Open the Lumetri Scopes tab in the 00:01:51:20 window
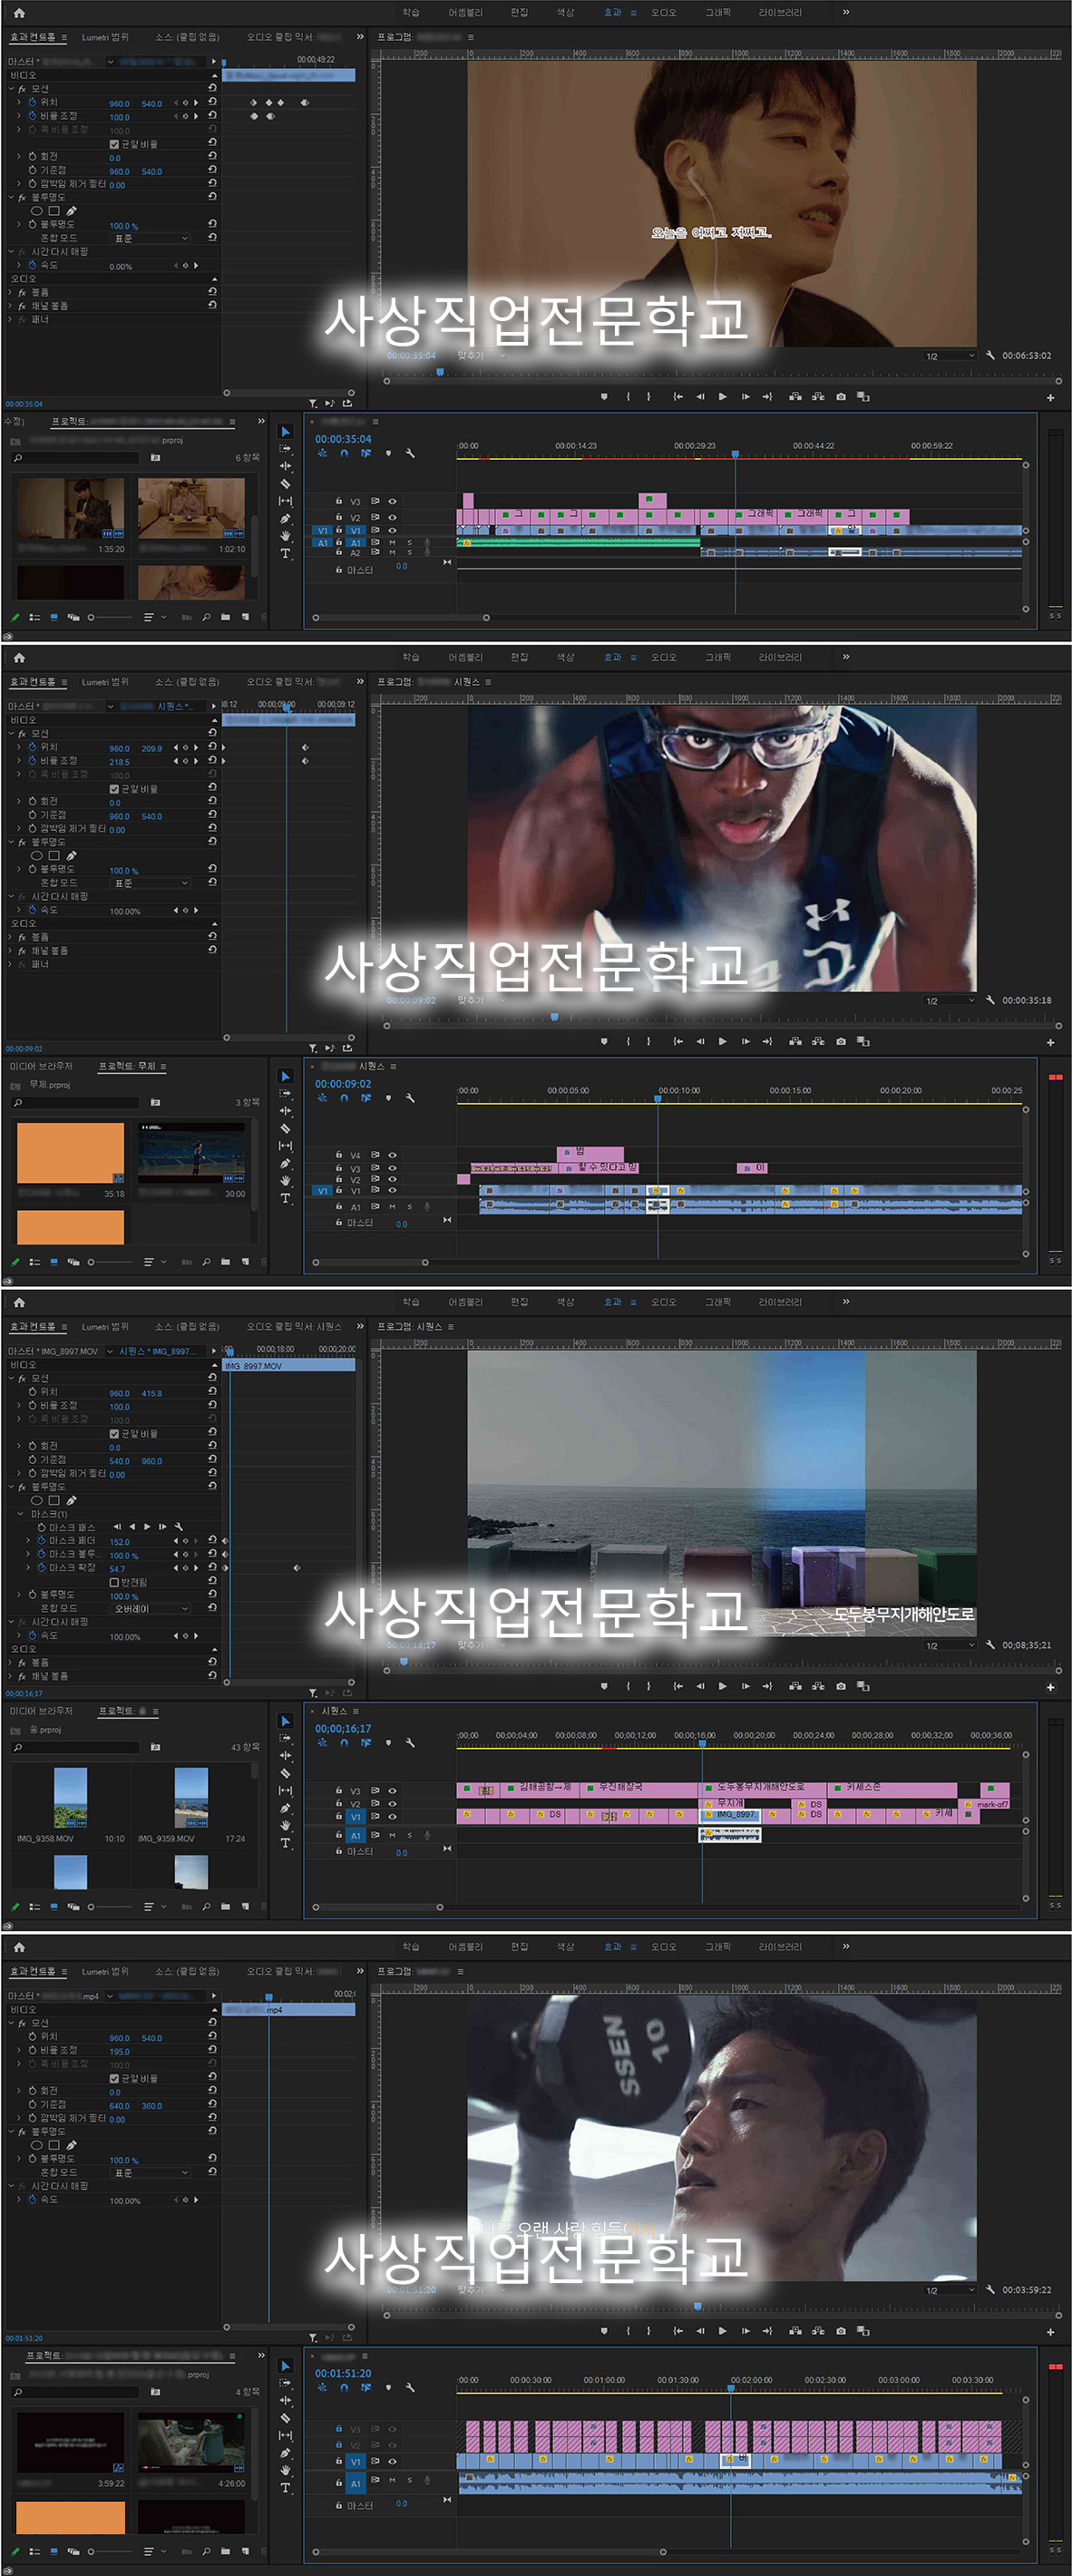The width and height of the screenshot is (1072, 2576). click(x=105, y=1972)
